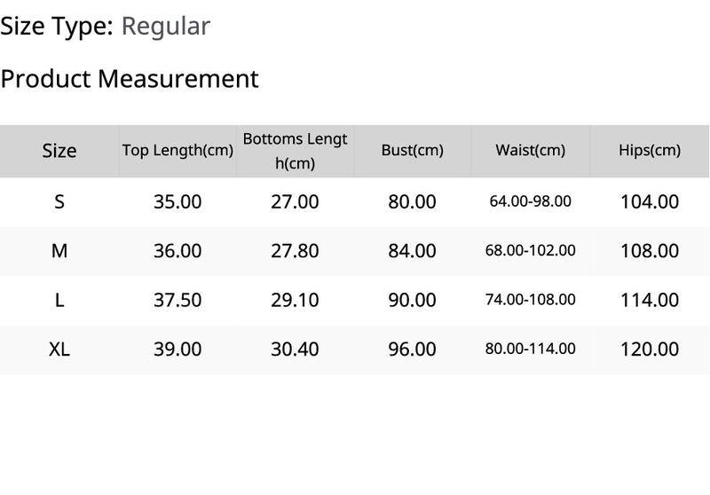This screenshot has height=495, width=710.
Task: Click top length value 37.50
Action: coord(177,300)
